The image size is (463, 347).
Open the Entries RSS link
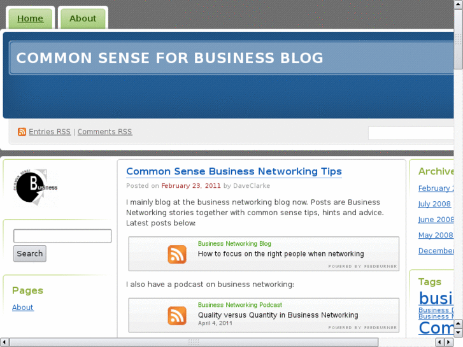point(50,132)
